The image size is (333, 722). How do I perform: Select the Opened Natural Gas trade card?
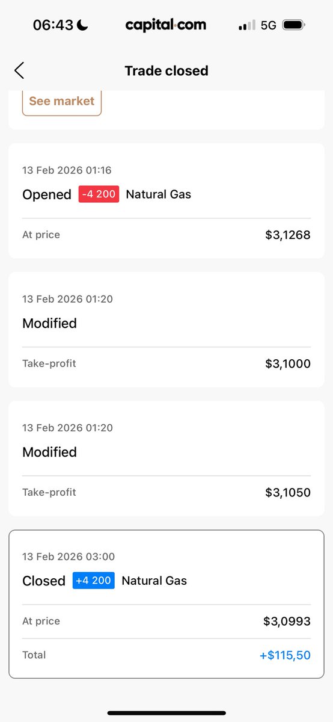pos(166,201)
